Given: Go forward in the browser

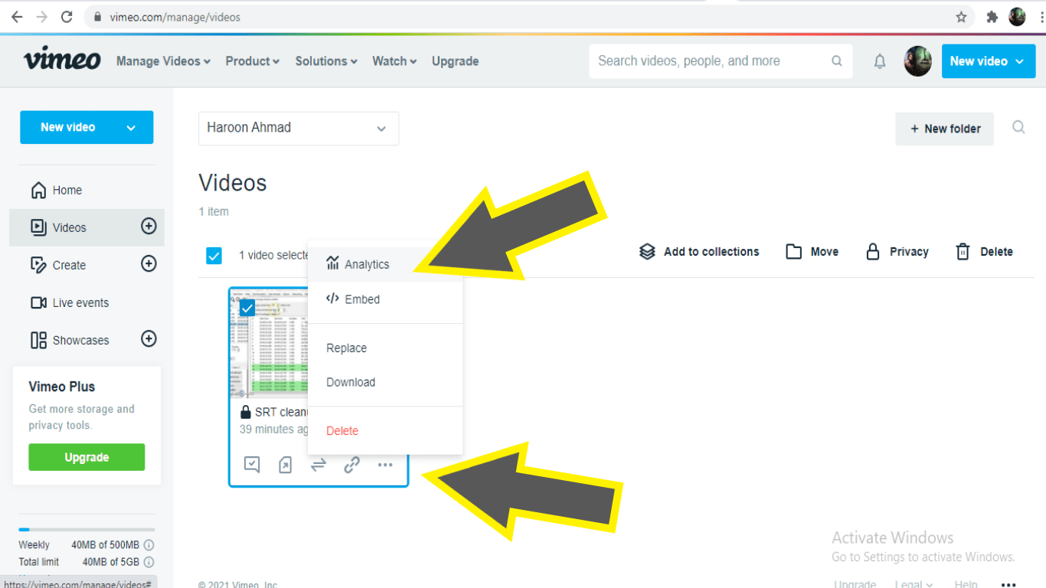Looking at the screenshot, I should pyautogui.click(x=41, y=17).
